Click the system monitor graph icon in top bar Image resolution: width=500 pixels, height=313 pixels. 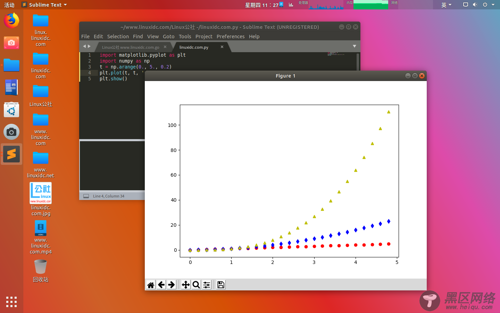[291, 5]
